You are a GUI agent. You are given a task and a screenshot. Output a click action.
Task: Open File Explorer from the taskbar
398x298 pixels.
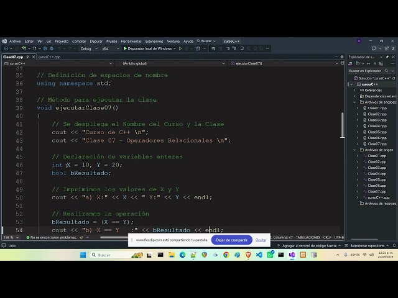172,255
